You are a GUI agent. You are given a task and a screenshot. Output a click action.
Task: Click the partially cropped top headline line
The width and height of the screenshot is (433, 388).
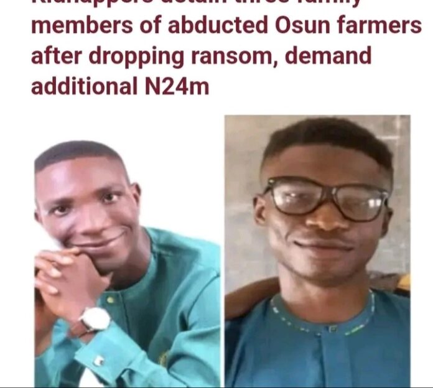[197, 2]
